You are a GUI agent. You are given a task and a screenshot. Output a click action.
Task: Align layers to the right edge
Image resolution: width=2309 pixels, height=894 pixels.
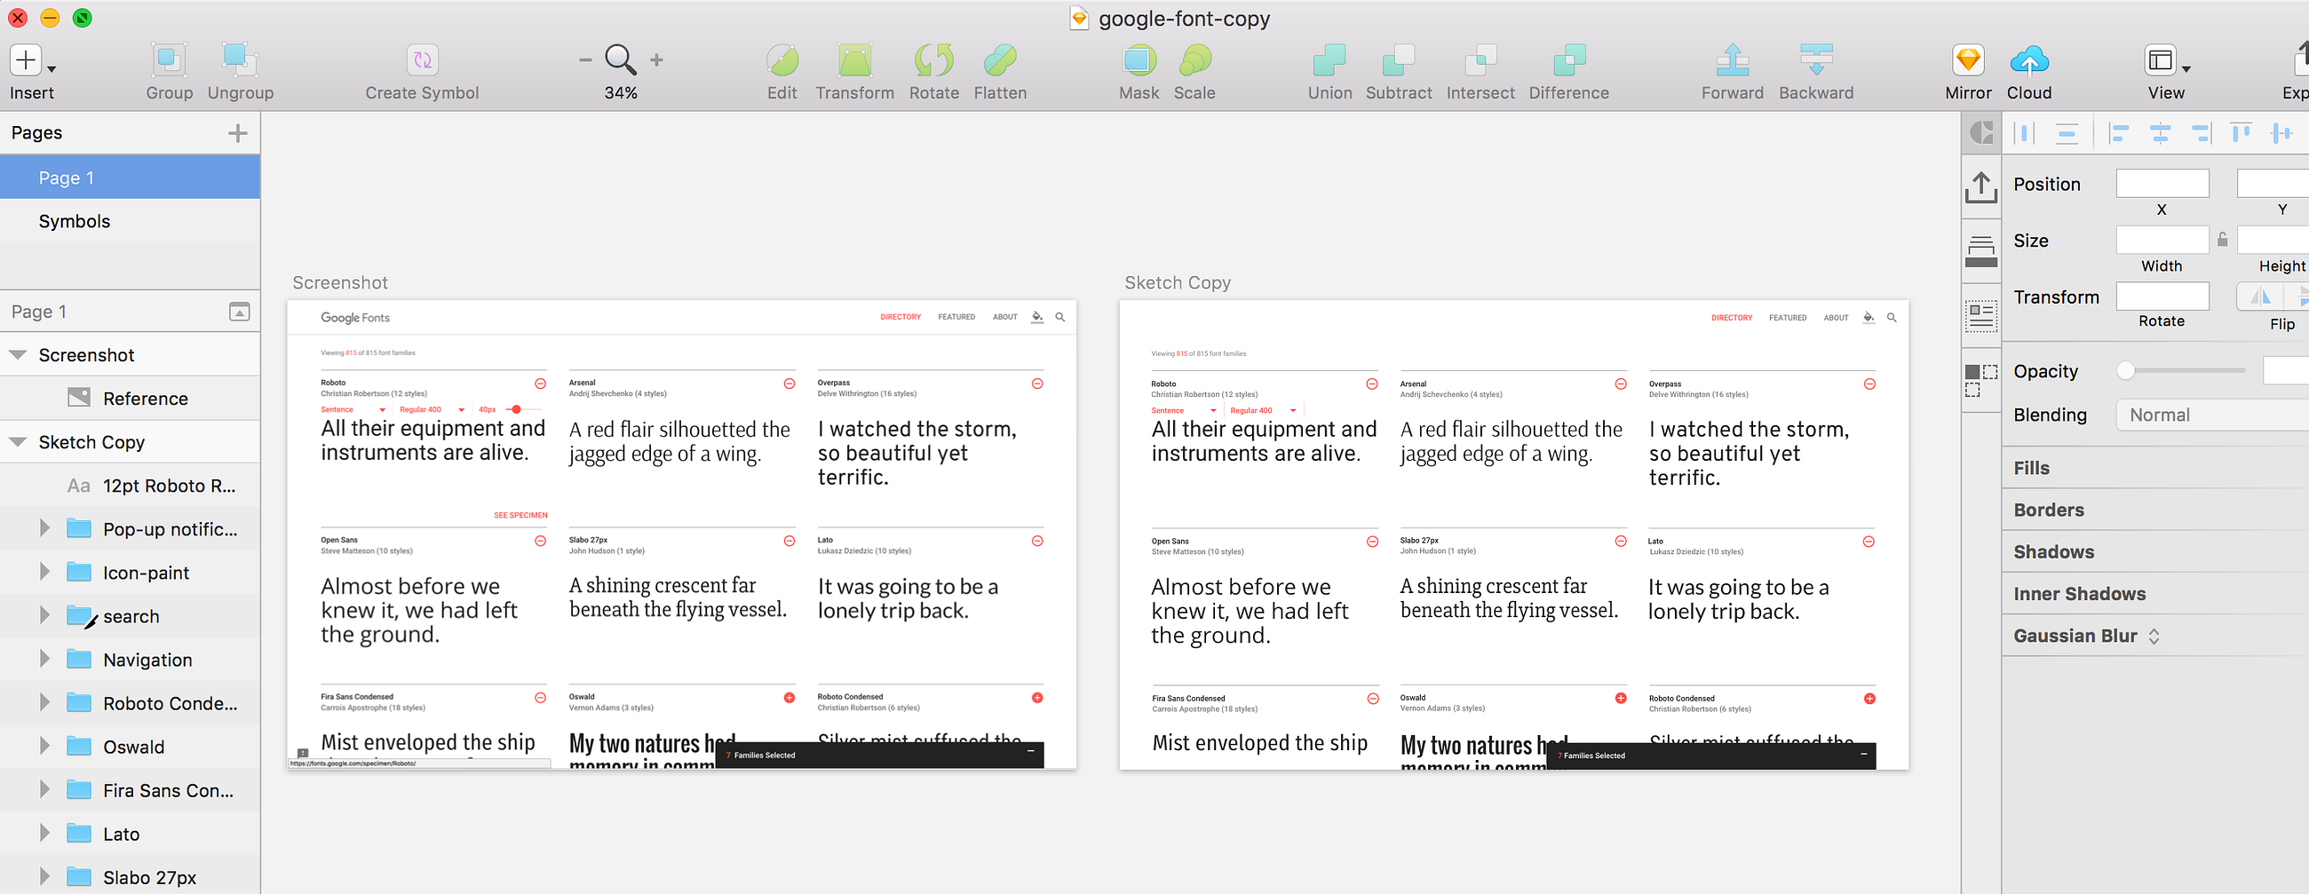coord(2201,133)
